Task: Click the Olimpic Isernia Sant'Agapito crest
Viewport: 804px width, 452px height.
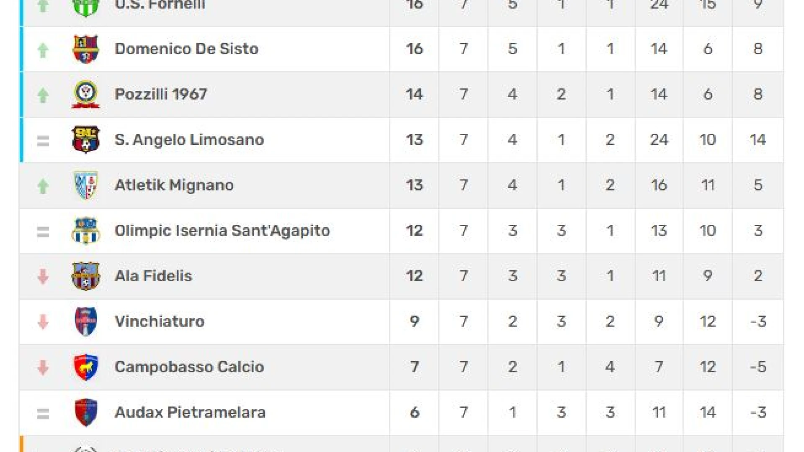Action: (86, 230)
